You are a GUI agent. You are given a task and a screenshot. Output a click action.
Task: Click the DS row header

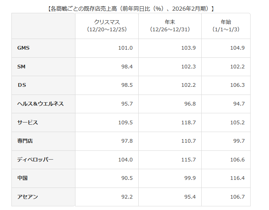coord(22,85)
